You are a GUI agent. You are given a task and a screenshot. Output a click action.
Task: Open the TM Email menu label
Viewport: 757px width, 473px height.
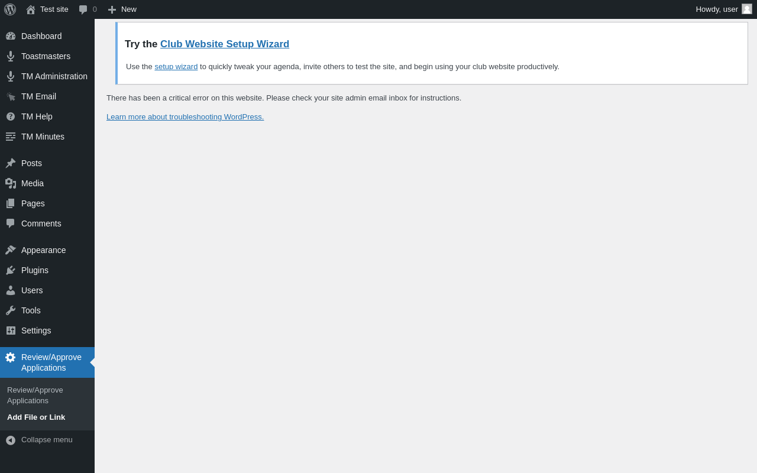tap(38, 96)
